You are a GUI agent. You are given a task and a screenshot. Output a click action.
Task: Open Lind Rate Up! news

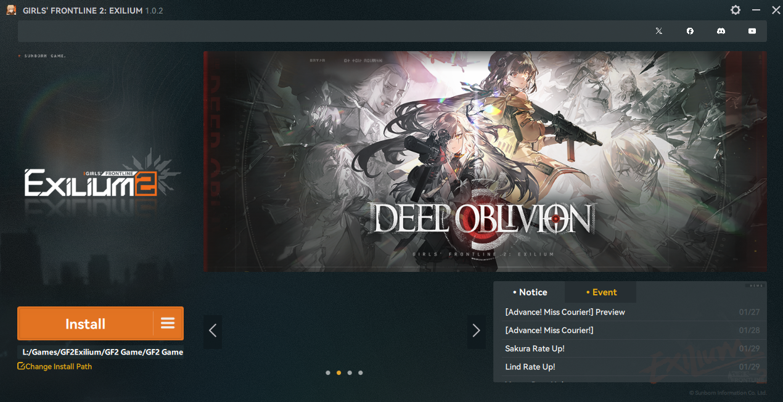(x=632, y=367)
